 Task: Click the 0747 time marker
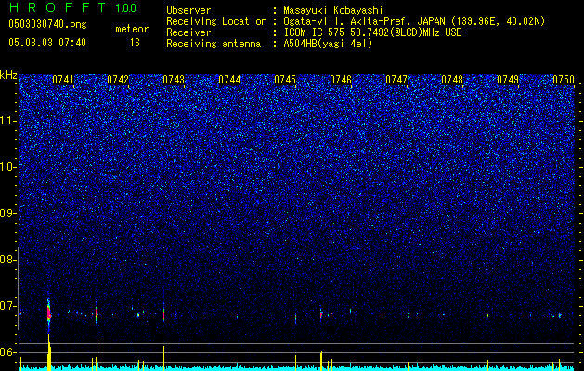pos(396,80)
